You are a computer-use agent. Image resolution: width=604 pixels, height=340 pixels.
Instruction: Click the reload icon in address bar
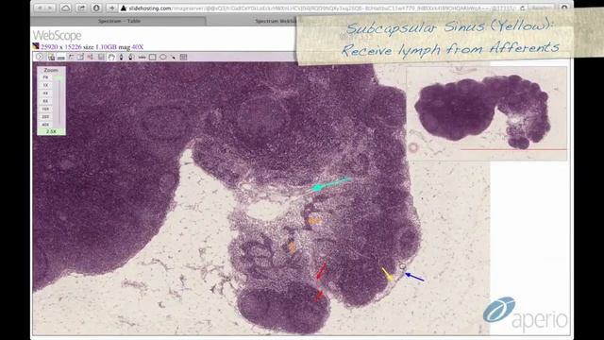pyautogui.click(x=522, y=8)
